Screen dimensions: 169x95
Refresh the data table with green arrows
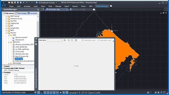point(65,40)
